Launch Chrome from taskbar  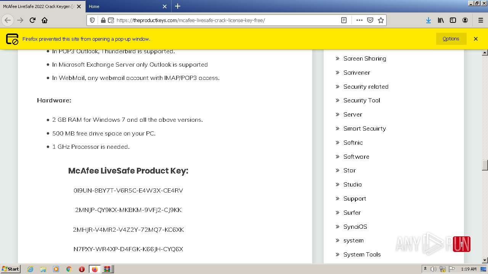69,269
